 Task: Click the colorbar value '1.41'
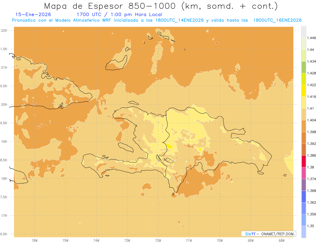coord(310,108)
